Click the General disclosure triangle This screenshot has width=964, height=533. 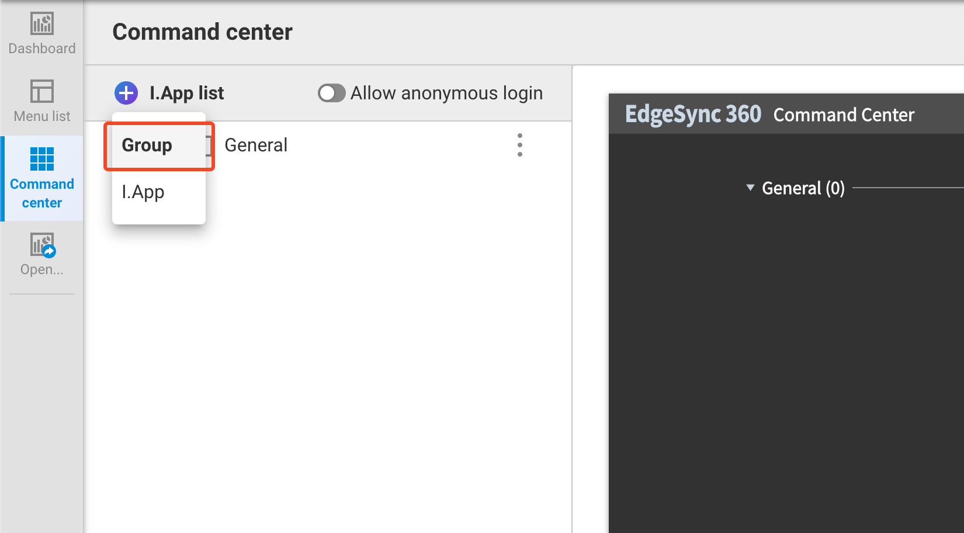[x=751, y=188]
